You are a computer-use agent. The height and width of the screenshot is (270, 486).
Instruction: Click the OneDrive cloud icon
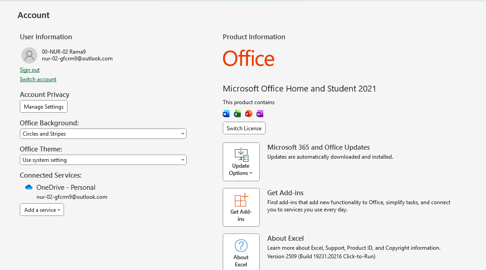pos(29,187)
